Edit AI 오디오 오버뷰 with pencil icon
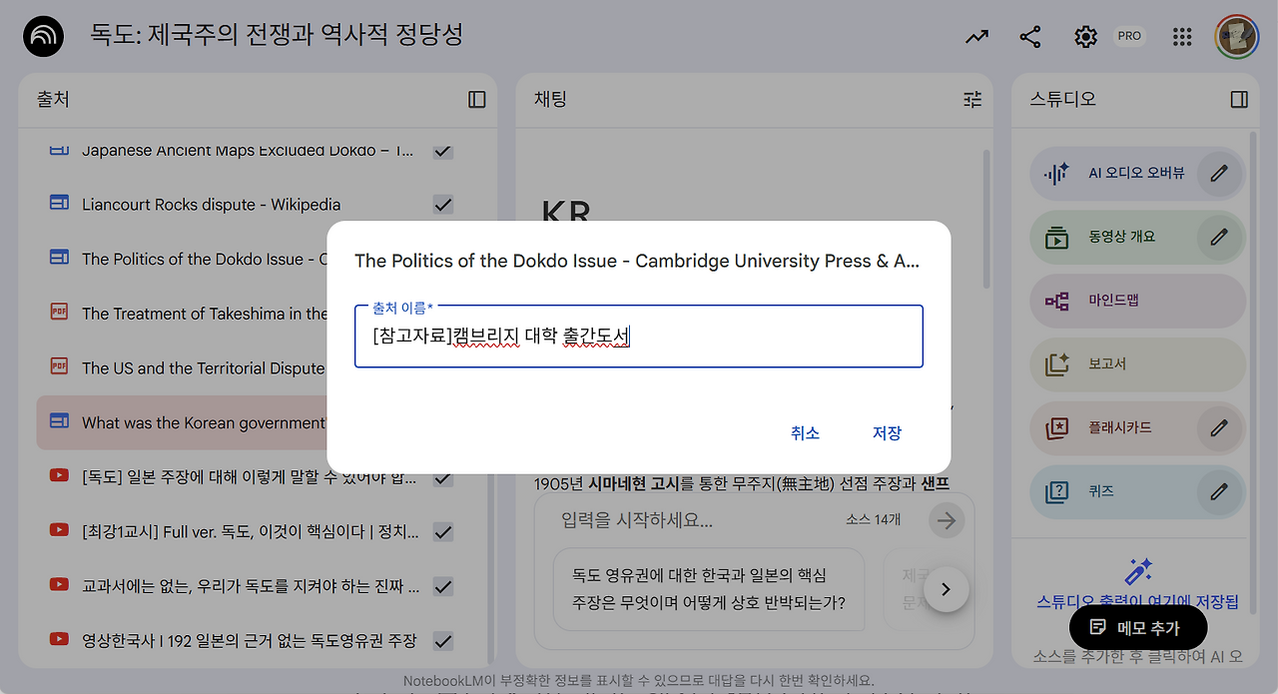 (x=1219, y=174)
